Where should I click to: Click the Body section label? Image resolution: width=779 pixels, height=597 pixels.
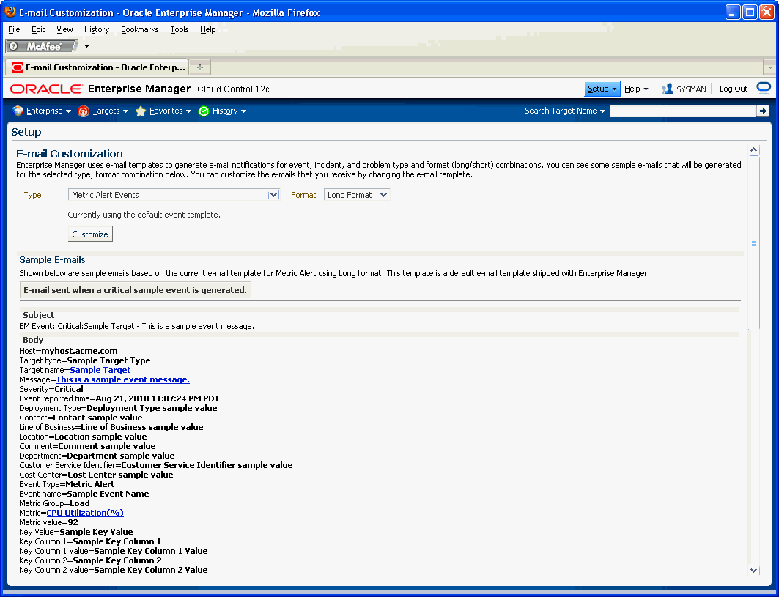pyautogui.click(x=33, y=340)
